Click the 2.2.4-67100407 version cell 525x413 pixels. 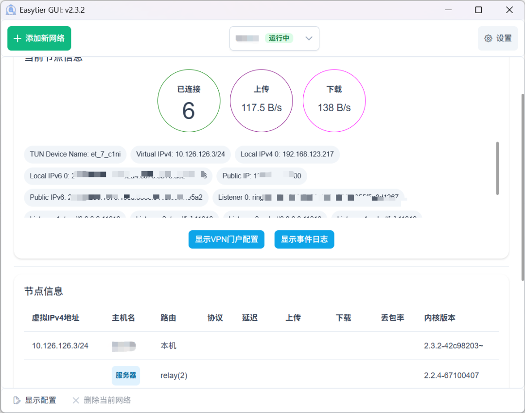pos(451,376)
